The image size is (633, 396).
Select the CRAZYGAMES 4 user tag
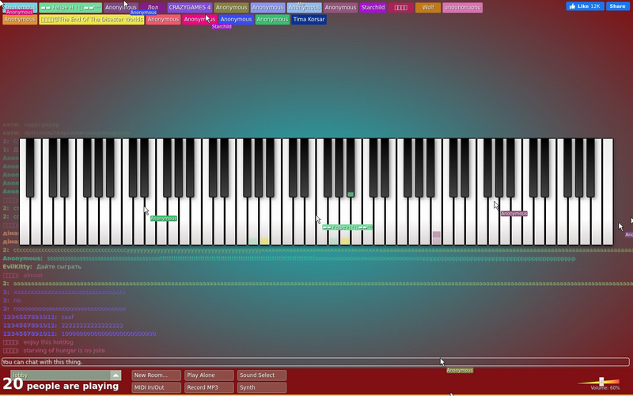pyautogui.click(x=190, y=8)
